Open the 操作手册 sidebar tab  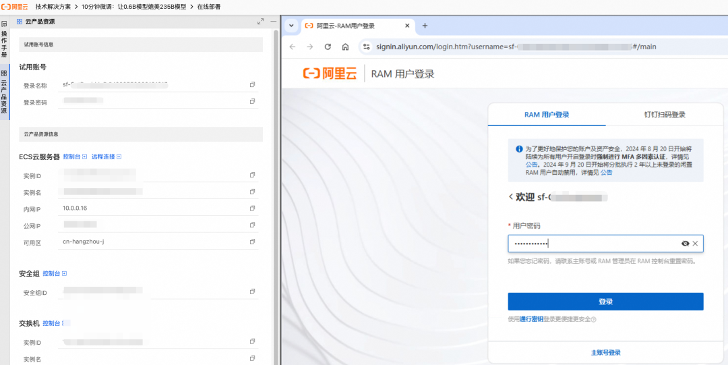click(x=4, y=39)
